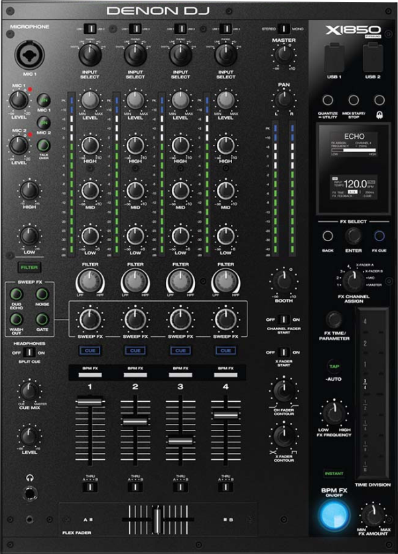This screenshot has height=554, width=398.
Task: Toggle the X Fader Start switch
Action: 283,352
